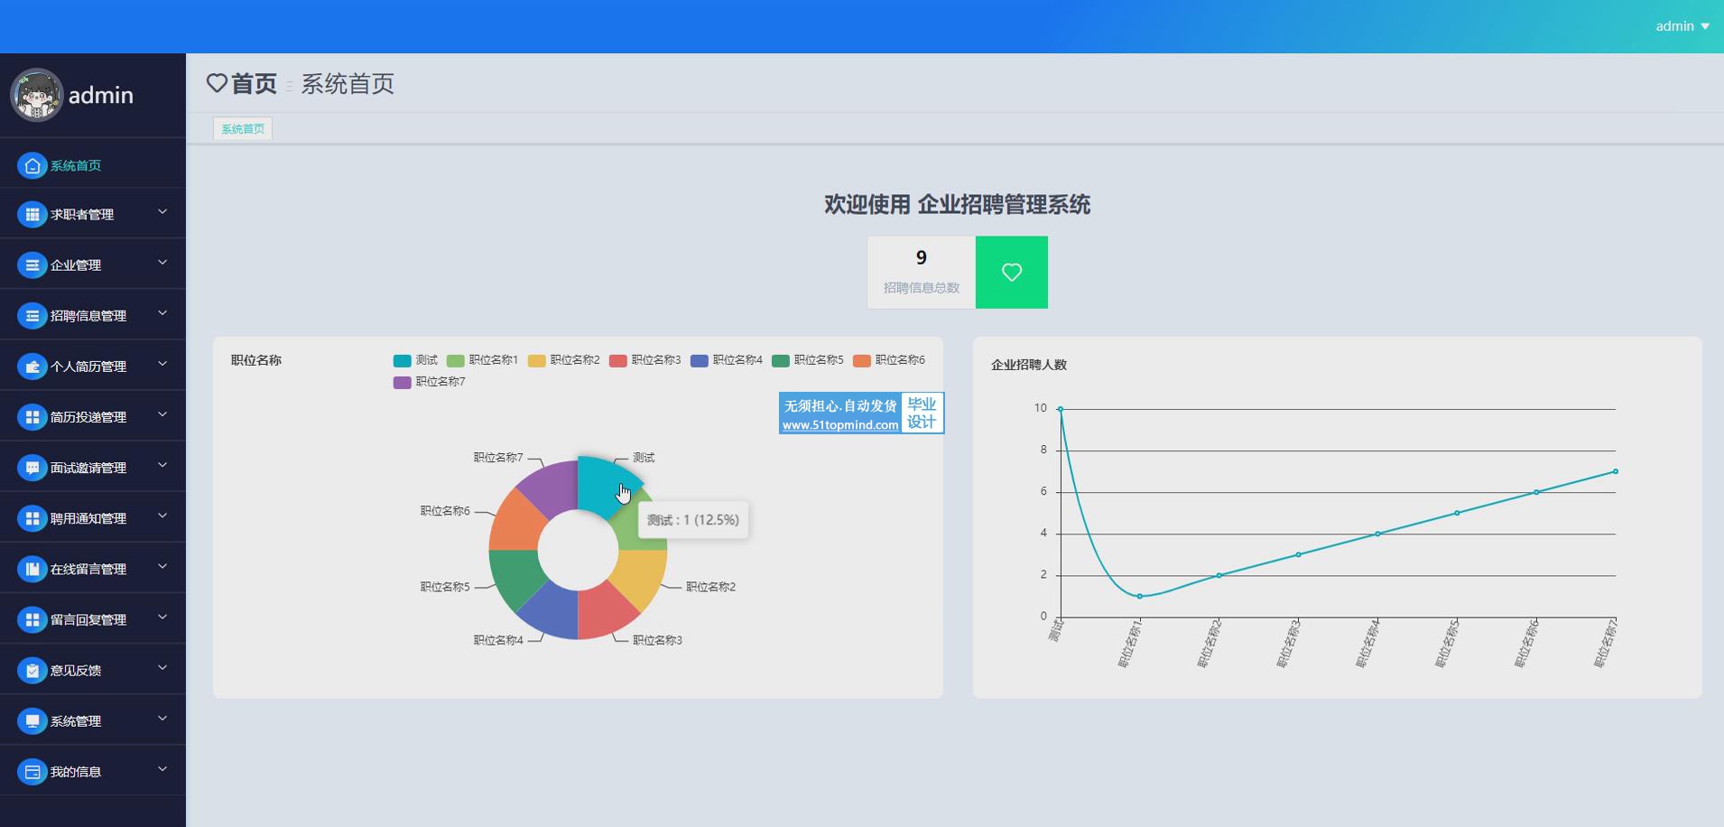The width and height of the screenshot is (1724, 827).
Task: Open the 招聘信息管理 menu label
Action: tap(88, 316)
